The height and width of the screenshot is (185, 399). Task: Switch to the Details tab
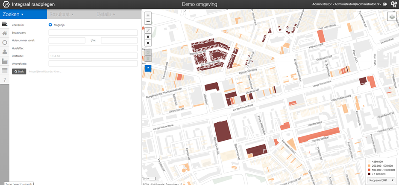(106, 14)
